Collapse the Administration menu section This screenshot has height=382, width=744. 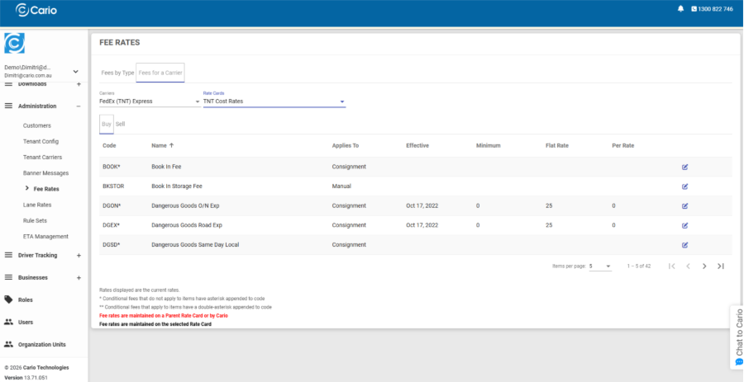pos(79,106)
